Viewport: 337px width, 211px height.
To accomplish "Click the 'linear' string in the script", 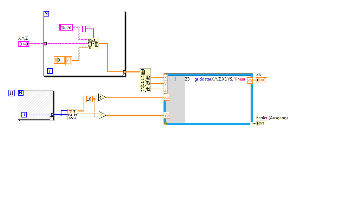I will click(x=240, y=79).
